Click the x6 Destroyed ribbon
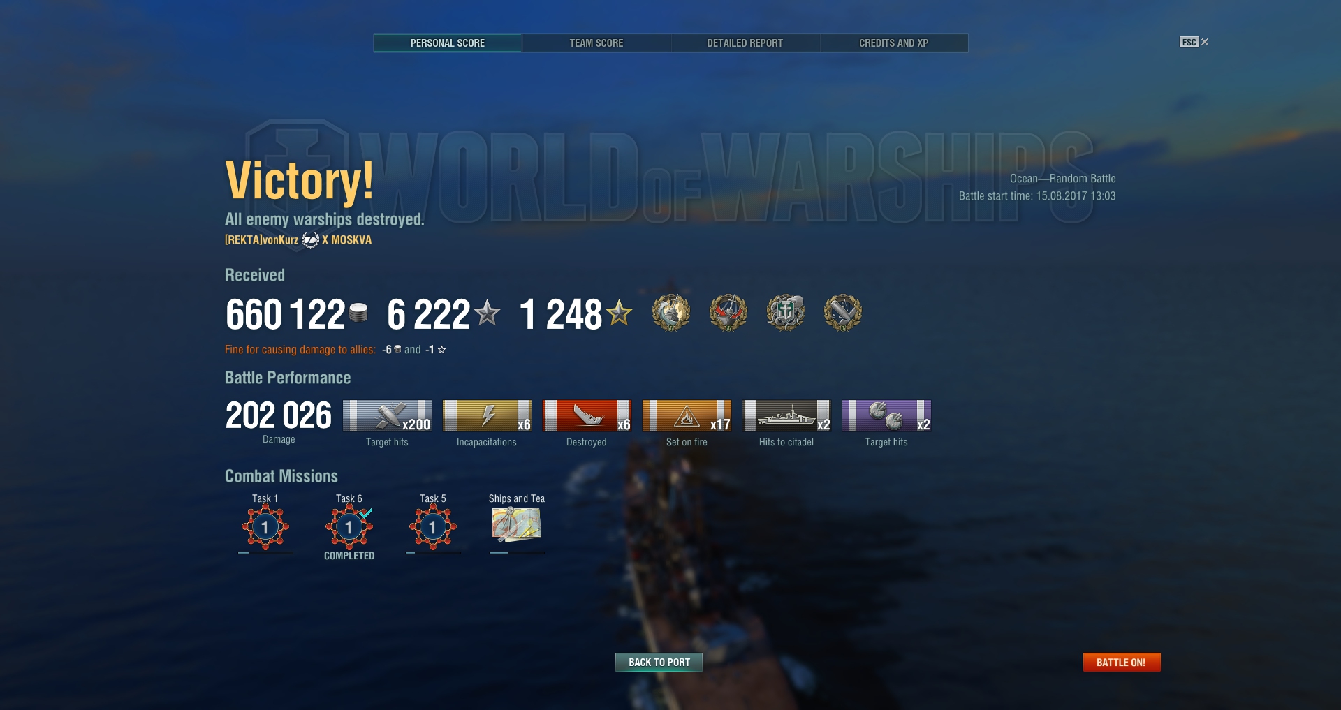The image size is (1341, 710). pyautogui.click(x=587, y=416)
